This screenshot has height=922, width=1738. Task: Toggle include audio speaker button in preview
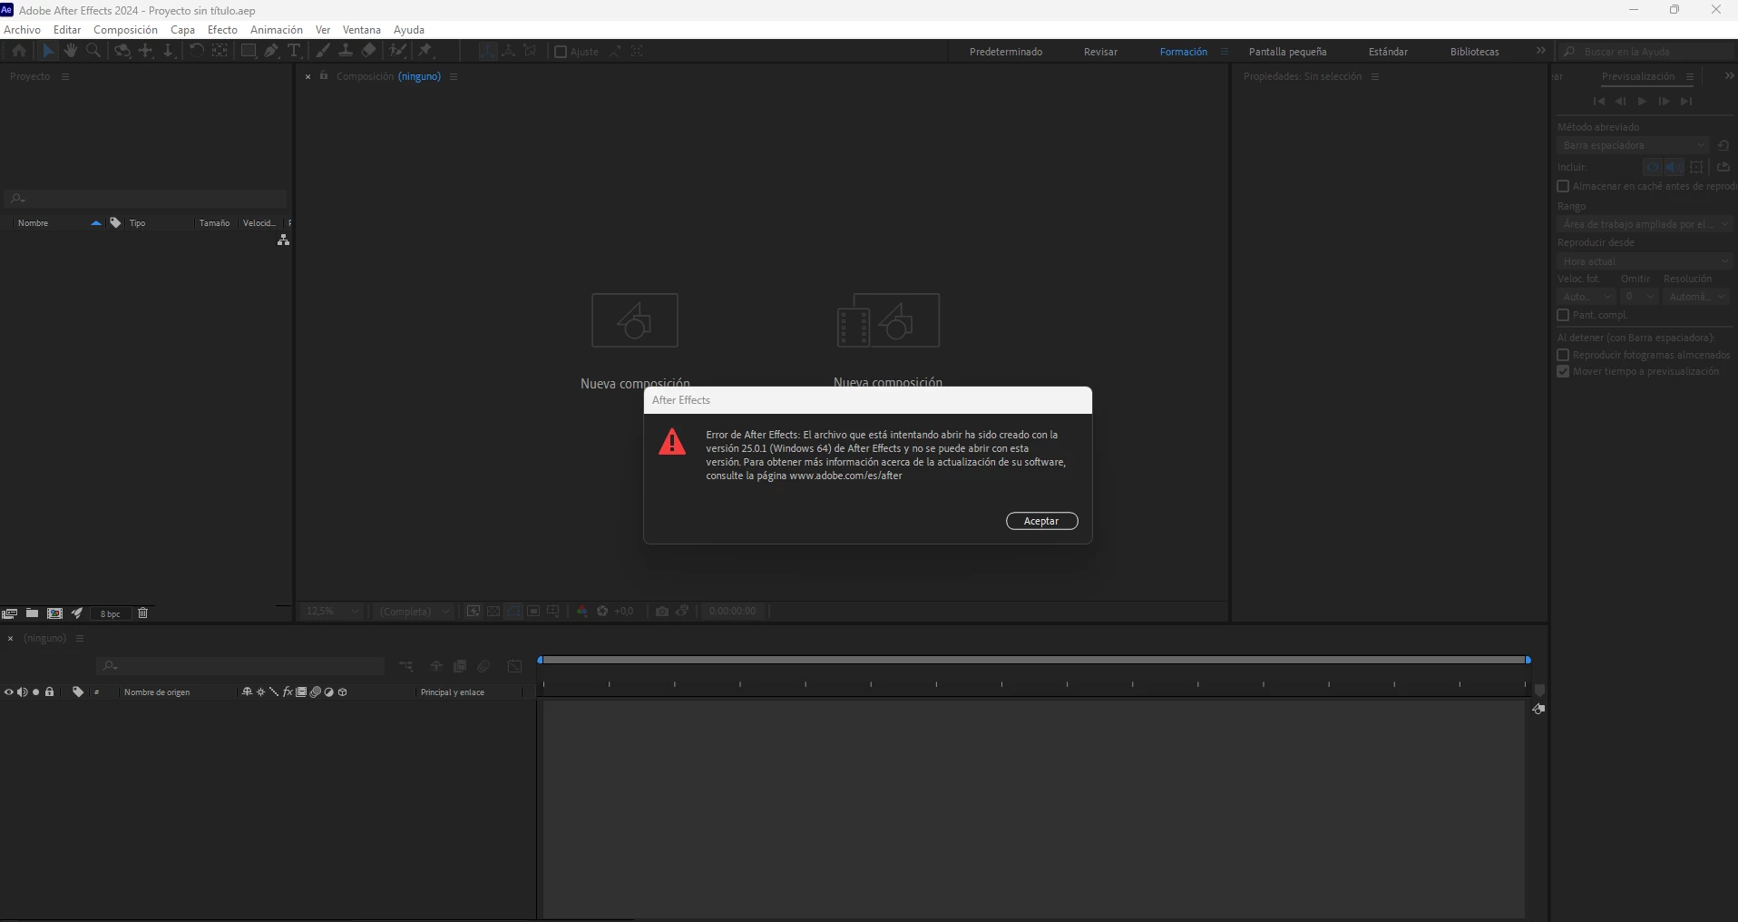(x=1675, y=167)
